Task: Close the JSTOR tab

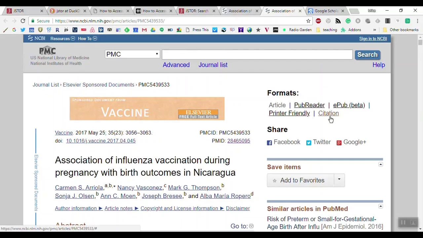Action: click(x=42, y=11)
